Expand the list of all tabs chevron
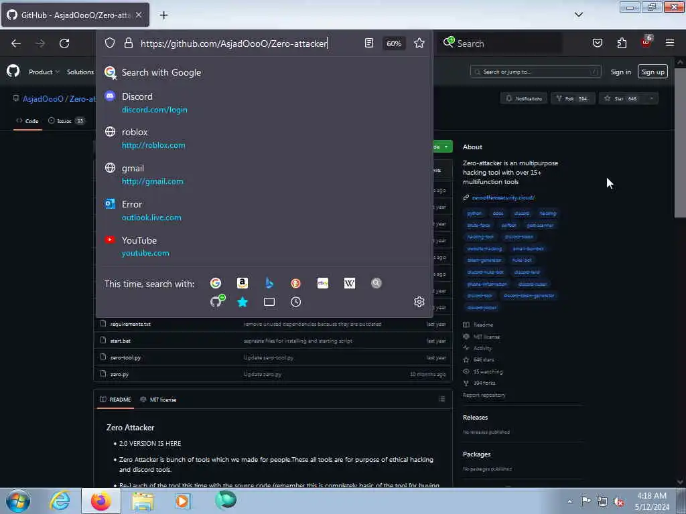This screenshot has height=514, width=686. coord(578,15)
